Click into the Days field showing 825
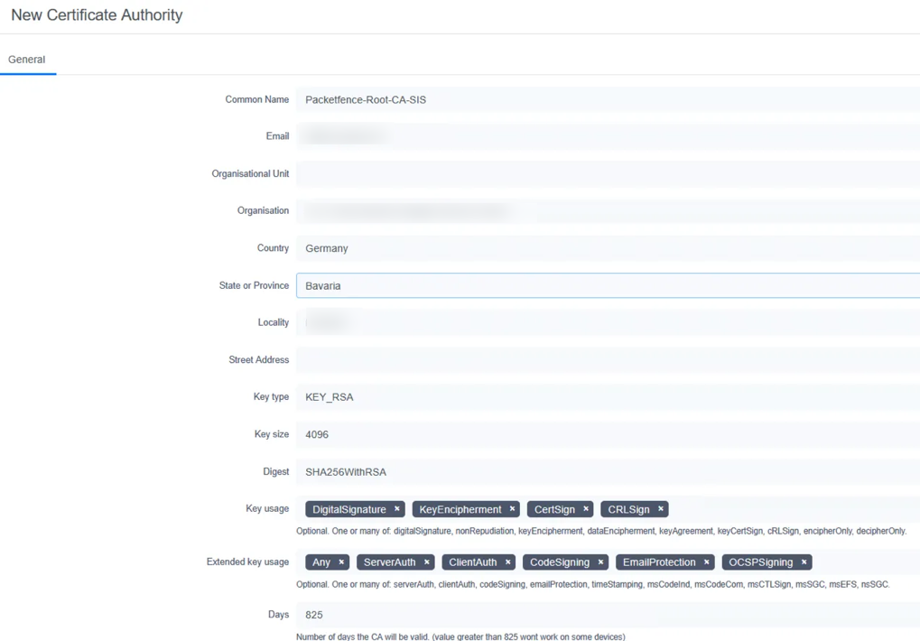The width and height of the screenshot is (920, 641). tap(542, 614)
